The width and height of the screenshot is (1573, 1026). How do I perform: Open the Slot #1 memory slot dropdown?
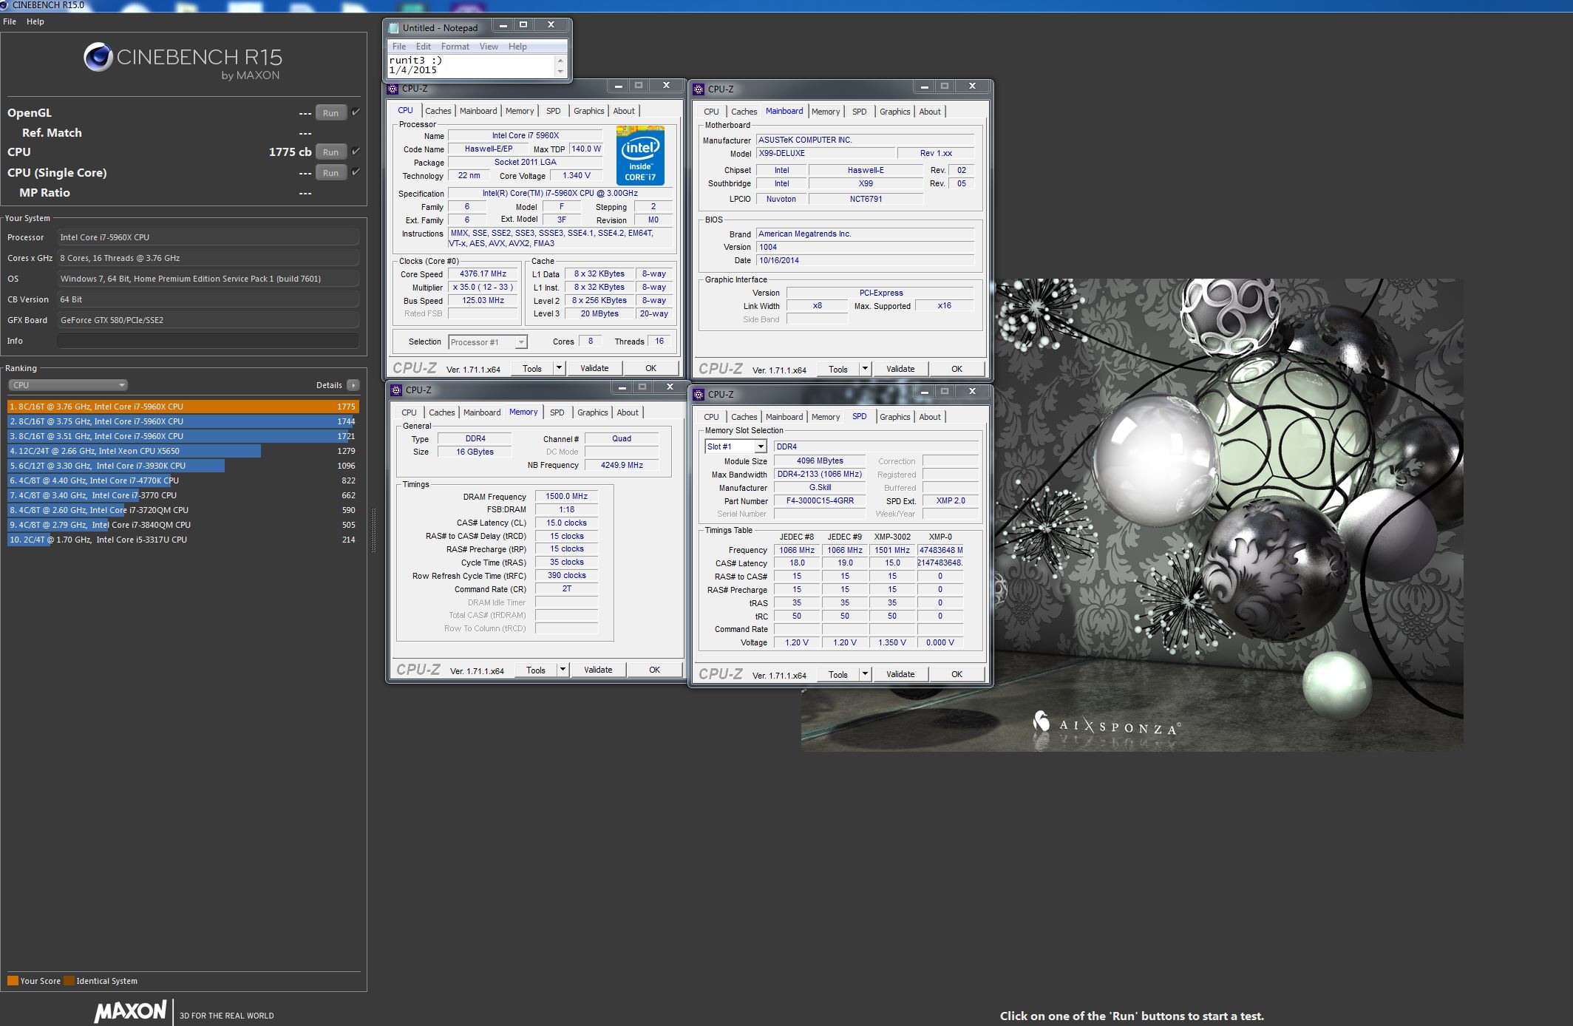click(735, 446)
